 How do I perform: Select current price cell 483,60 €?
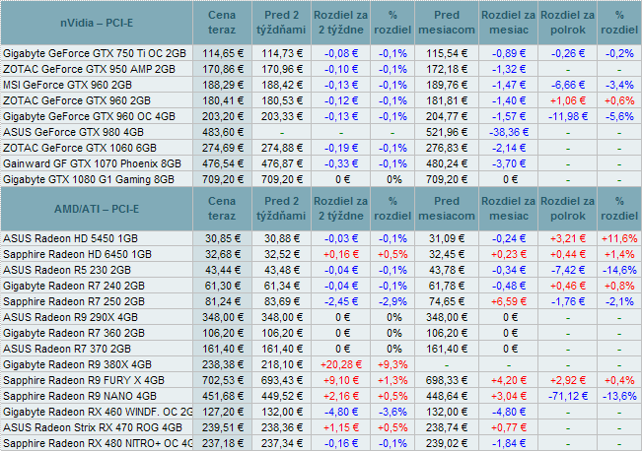click(x=222, y=132)
